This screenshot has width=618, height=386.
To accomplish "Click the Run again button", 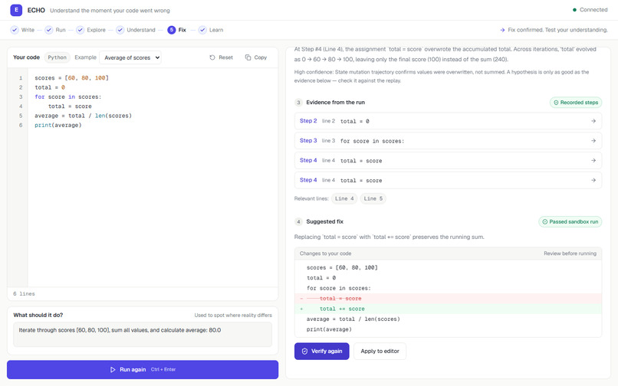I will [x=143, y=369].
